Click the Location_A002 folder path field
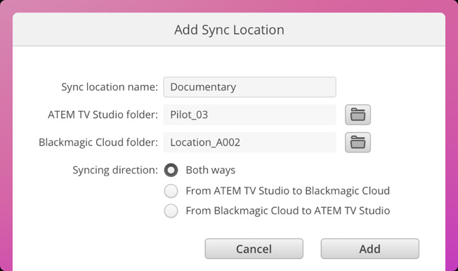The width and height of the screenshot is (458, 271). (x=250, y=143)
